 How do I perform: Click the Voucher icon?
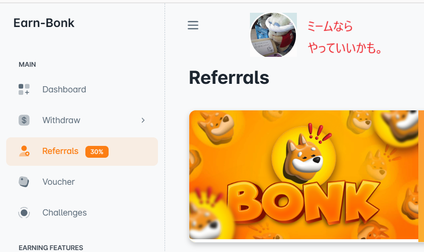tap(24, 182)
